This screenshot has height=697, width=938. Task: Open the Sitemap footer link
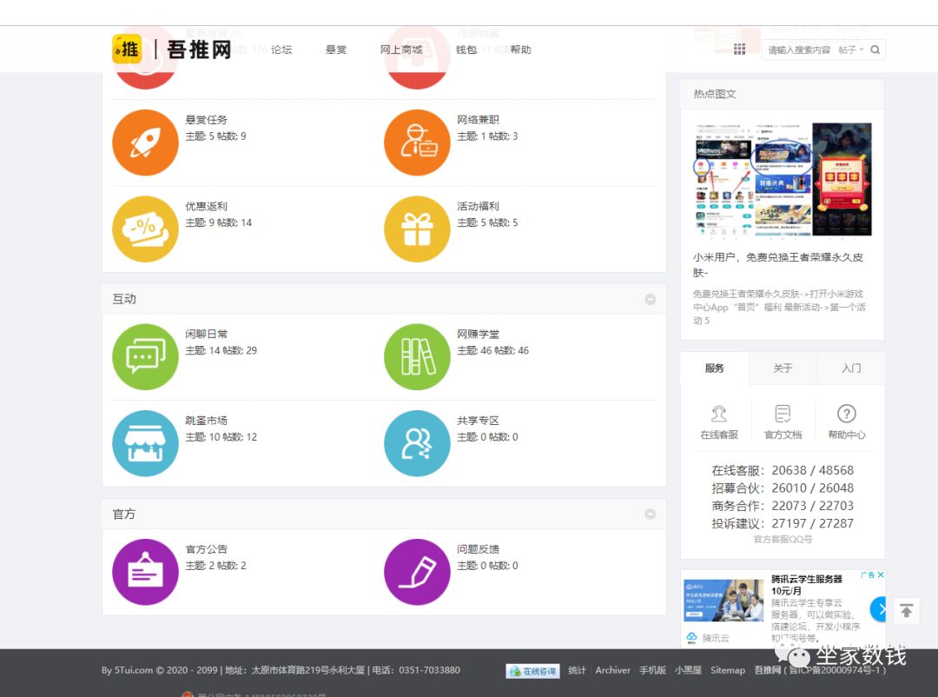tap(728, 670)
